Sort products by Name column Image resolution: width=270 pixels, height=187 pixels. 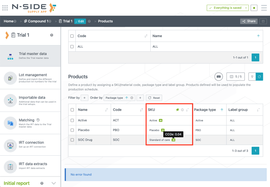click(106, 110)
